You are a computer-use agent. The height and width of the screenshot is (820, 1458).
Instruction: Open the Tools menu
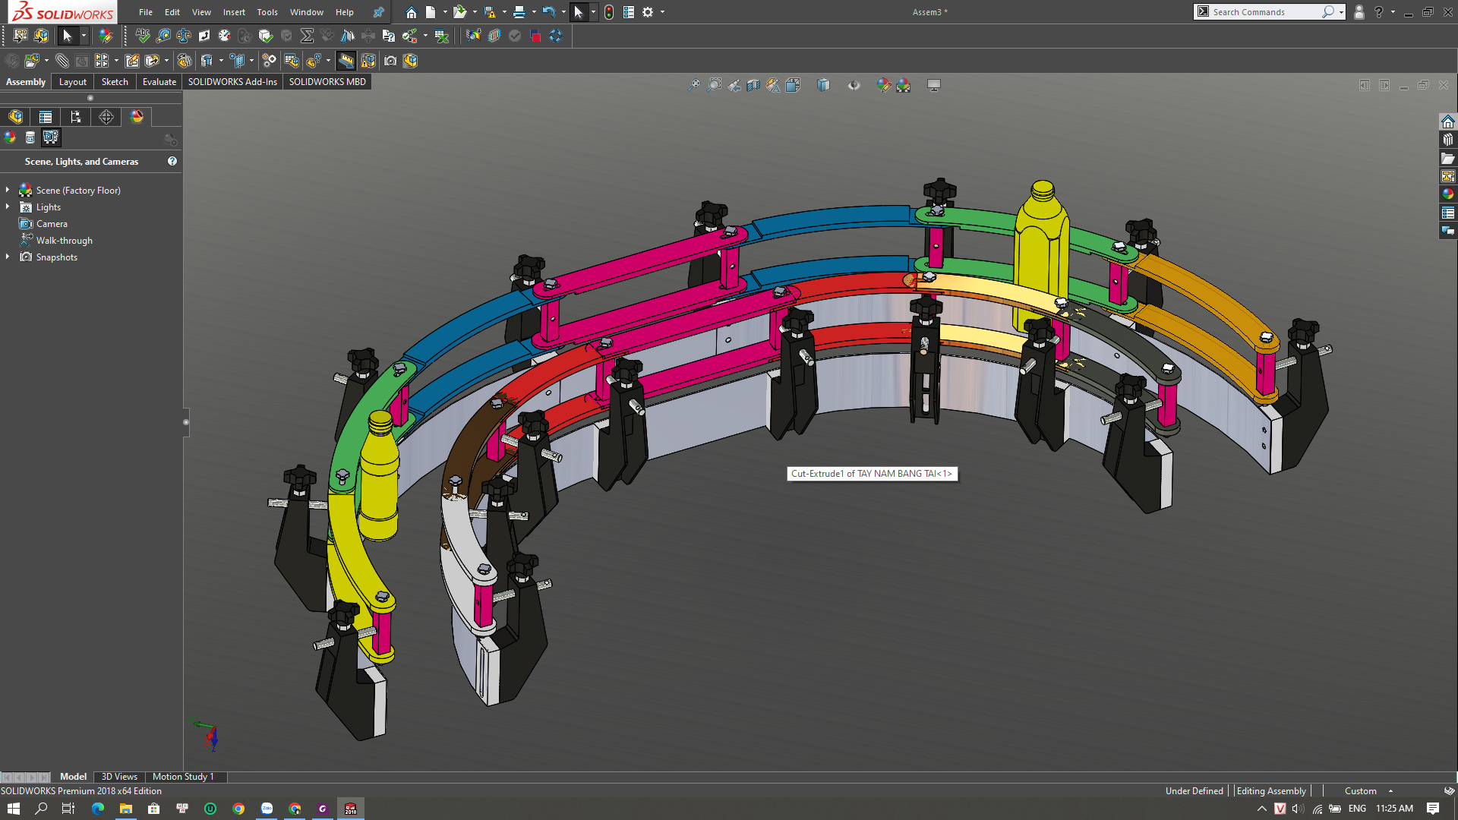(267, 12)
